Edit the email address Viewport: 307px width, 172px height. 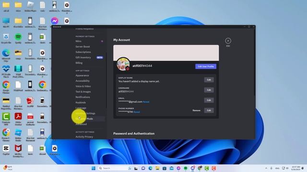coord(209,100)
